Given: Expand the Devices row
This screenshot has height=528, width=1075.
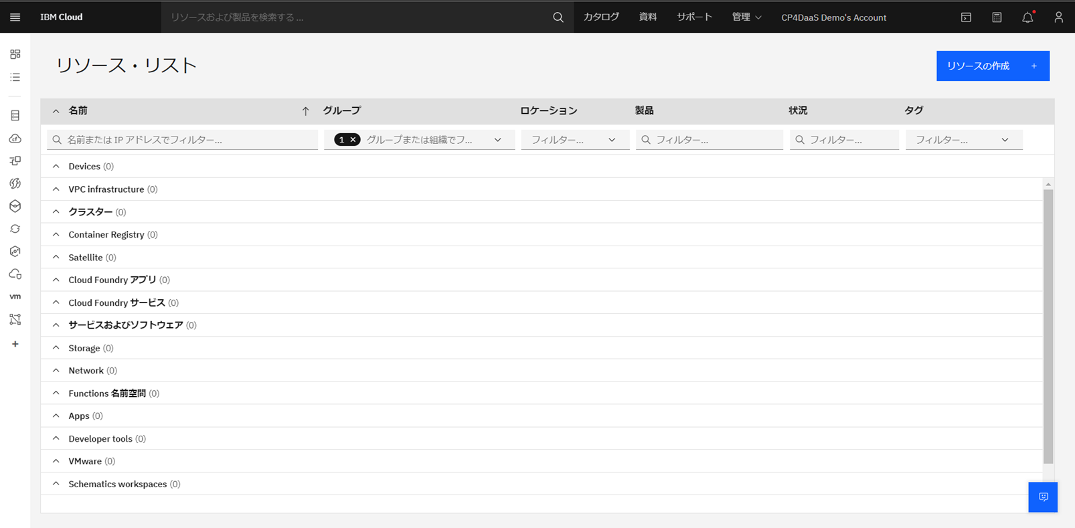Looking at the screenshot, I should 56,167.
